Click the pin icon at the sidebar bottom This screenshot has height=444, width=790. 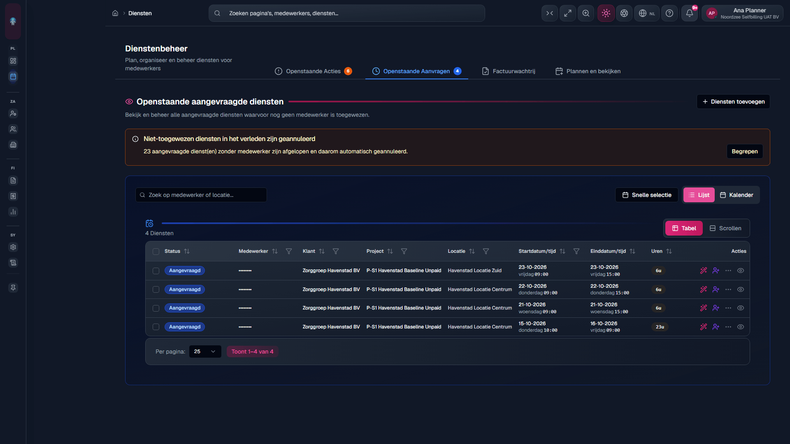tap(13, 288)
